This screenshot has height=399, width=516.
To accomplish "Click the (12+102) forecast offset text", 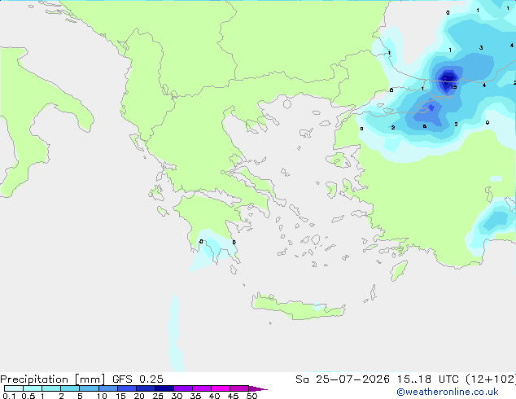I will click(491, 379).
